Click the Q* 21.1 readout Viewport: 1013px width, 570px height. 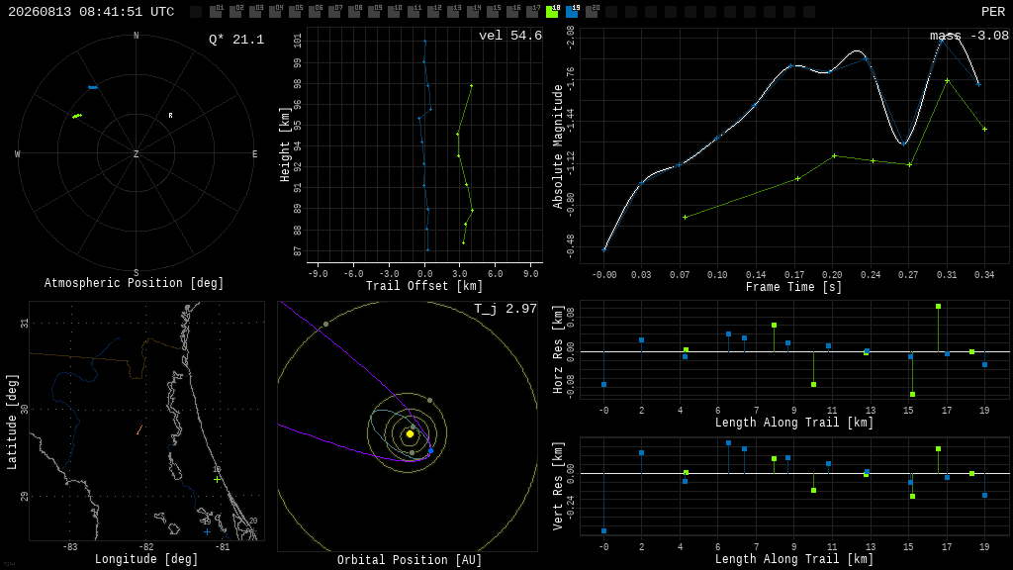click(x=236, y=40)
